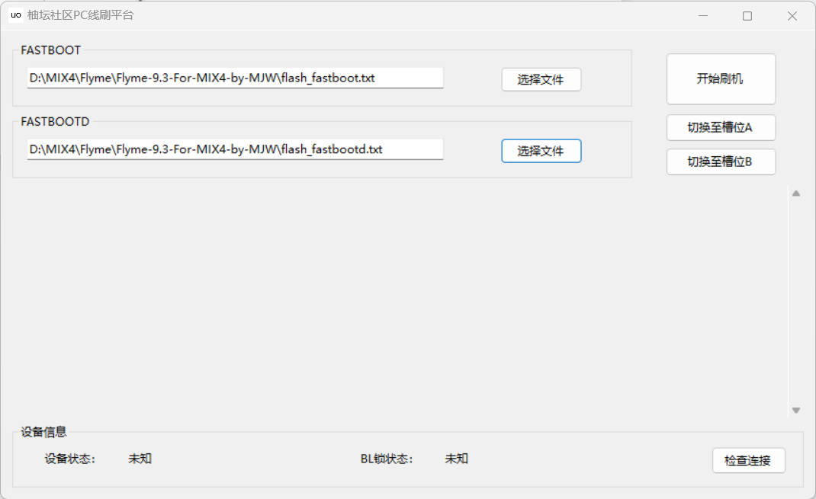Close the flashing tool window
Screen dimensions: 816x499
tap(792, 15)
